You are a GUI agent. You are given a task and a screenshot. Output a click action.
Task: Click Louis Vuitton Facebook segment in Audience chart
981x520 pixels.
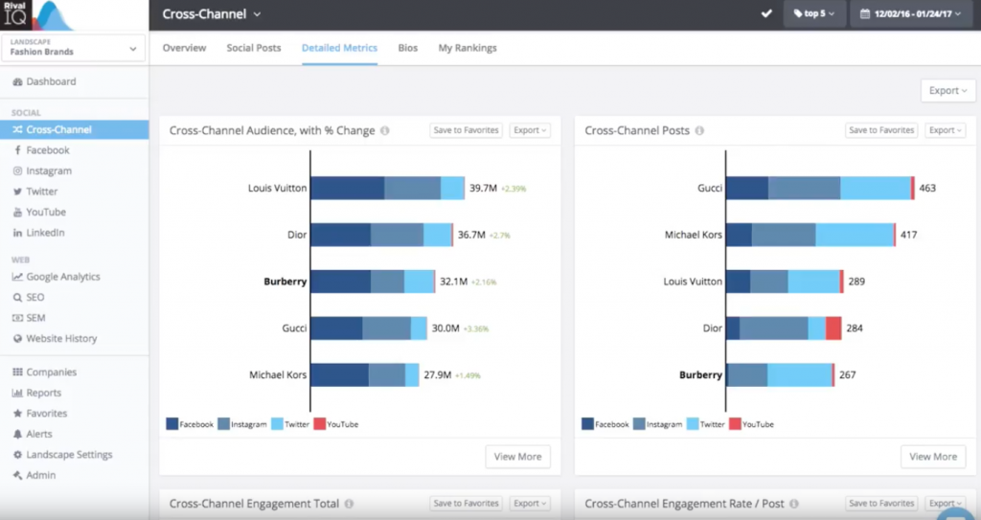click(347, 188)
